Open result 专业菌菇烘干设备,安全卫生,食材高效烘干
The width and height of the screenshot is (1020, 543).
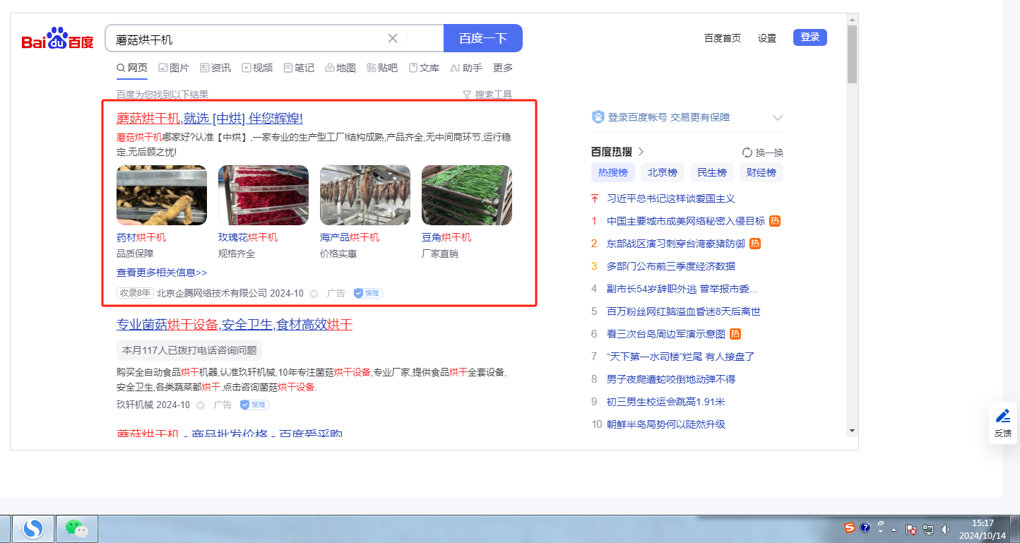(x=235, y=324)
